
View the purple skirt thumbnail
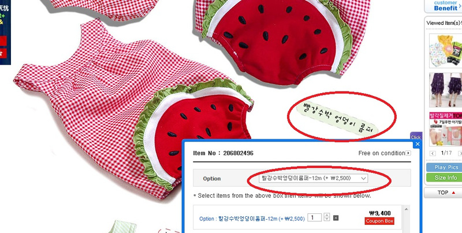point(445,90)
